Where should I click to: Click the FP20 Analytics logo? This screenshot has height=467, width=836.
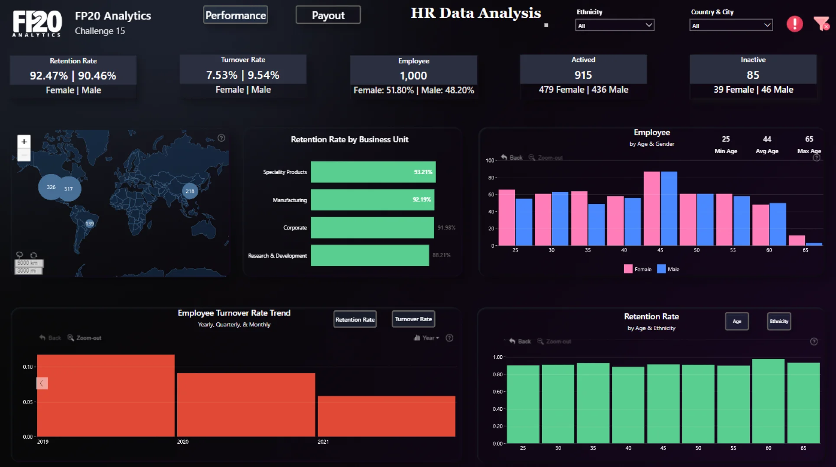[37, 23]
